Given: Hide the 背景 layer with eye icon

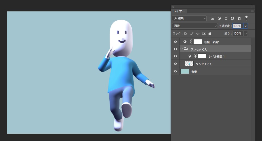Looking at the screenshot, I should click(x=176, y=71).
